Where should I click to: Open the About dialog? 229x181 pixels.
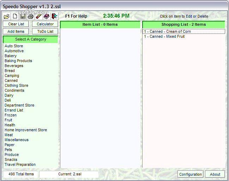click(x=215, y=174)
